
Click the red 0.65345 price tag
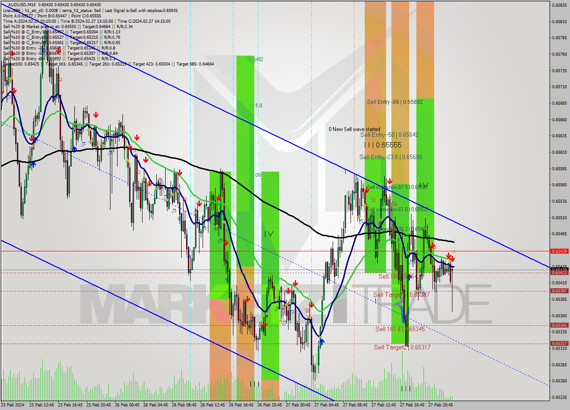(x=560, y=325)
